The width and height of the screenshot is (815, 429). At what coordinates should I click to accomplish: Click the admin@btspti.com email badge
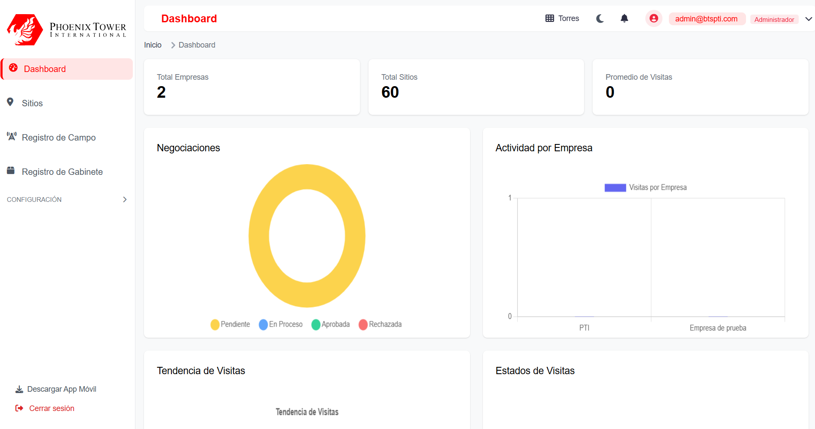tap(707, 18)
